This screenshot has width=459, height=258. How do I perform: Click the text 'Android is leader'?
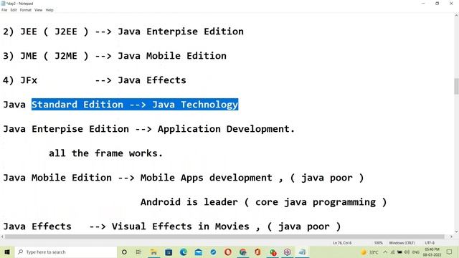[x=189, y=202]
